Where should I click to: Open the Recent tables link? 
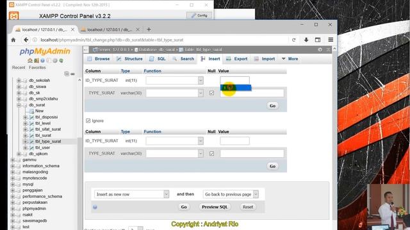[x=19, y=68]
